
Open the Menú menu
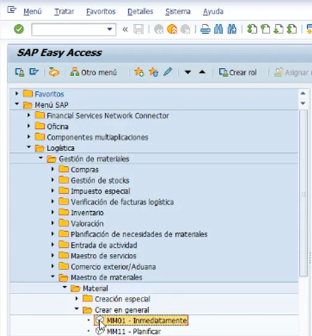point(32,11)
